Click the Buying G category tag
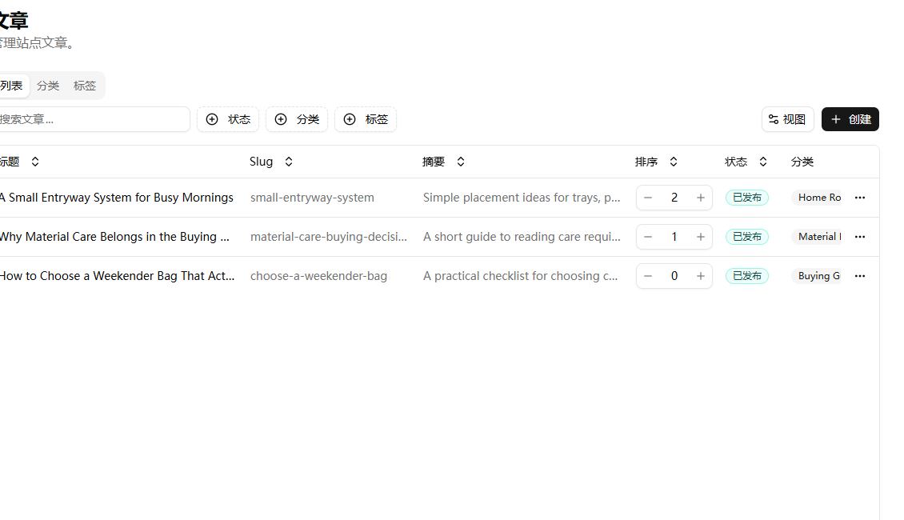Image resolution: width=904 pixels, height=520 pixels. pos(816,276)
